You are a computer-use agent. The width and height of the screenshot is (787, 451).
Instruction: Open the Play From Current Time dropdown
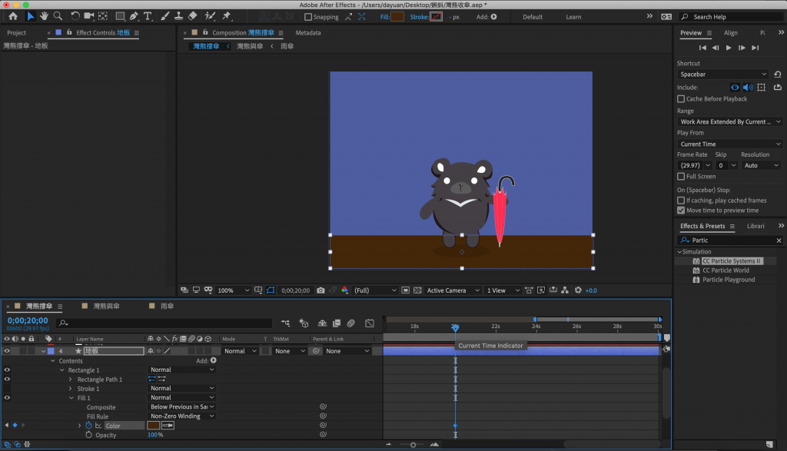[730, 144]
